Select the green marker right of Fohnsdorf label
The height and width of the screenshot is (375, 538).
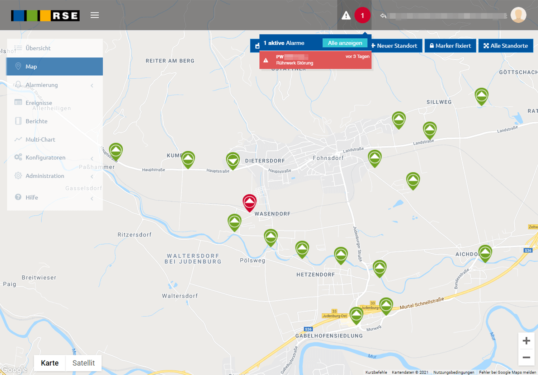point(375,158)
